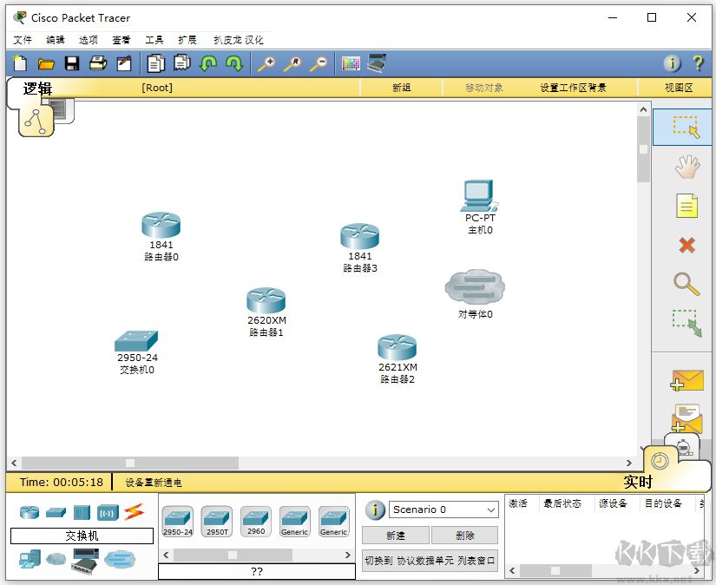The height and width of the screenshot is (585, 716).
Task: Click the Zoom Reset magnifier icon
Action: pyautogui.click(x=292, y=64)
